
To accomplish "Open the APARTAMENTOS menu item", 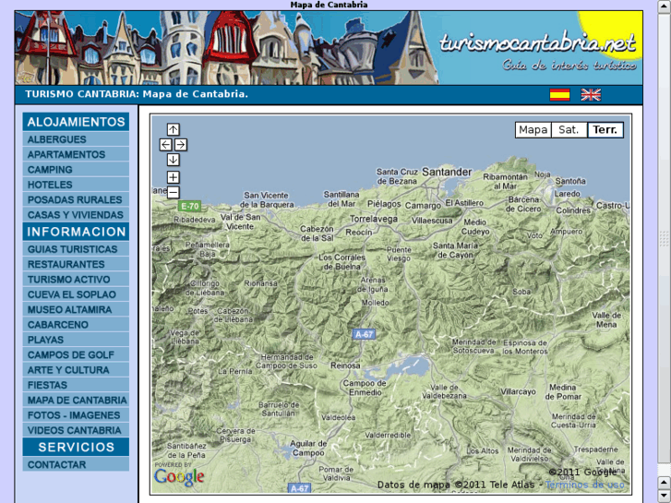I will tap(76, 154).
